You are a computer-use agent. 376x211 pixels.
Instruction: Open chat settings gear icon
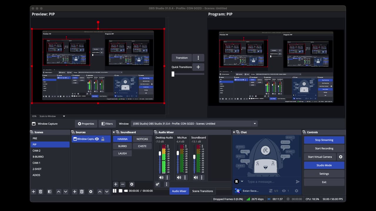point(296,191)
